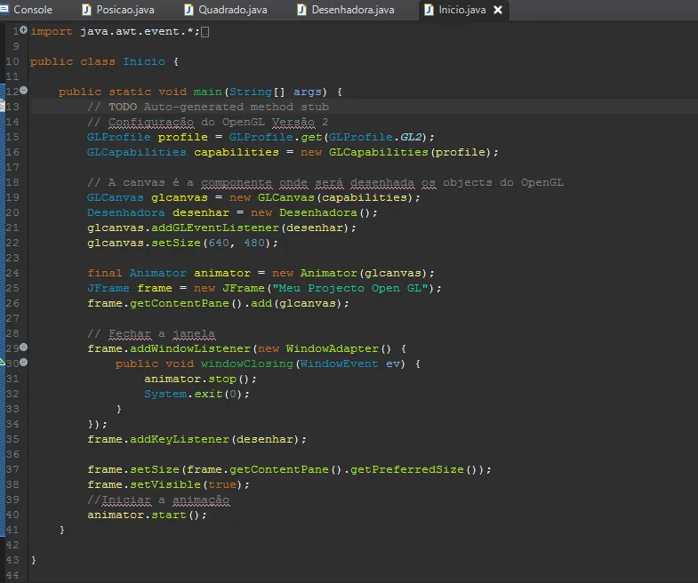
Task: Click the Java file icon on Quadrado.java tab
Action: (x=189, y=10)
